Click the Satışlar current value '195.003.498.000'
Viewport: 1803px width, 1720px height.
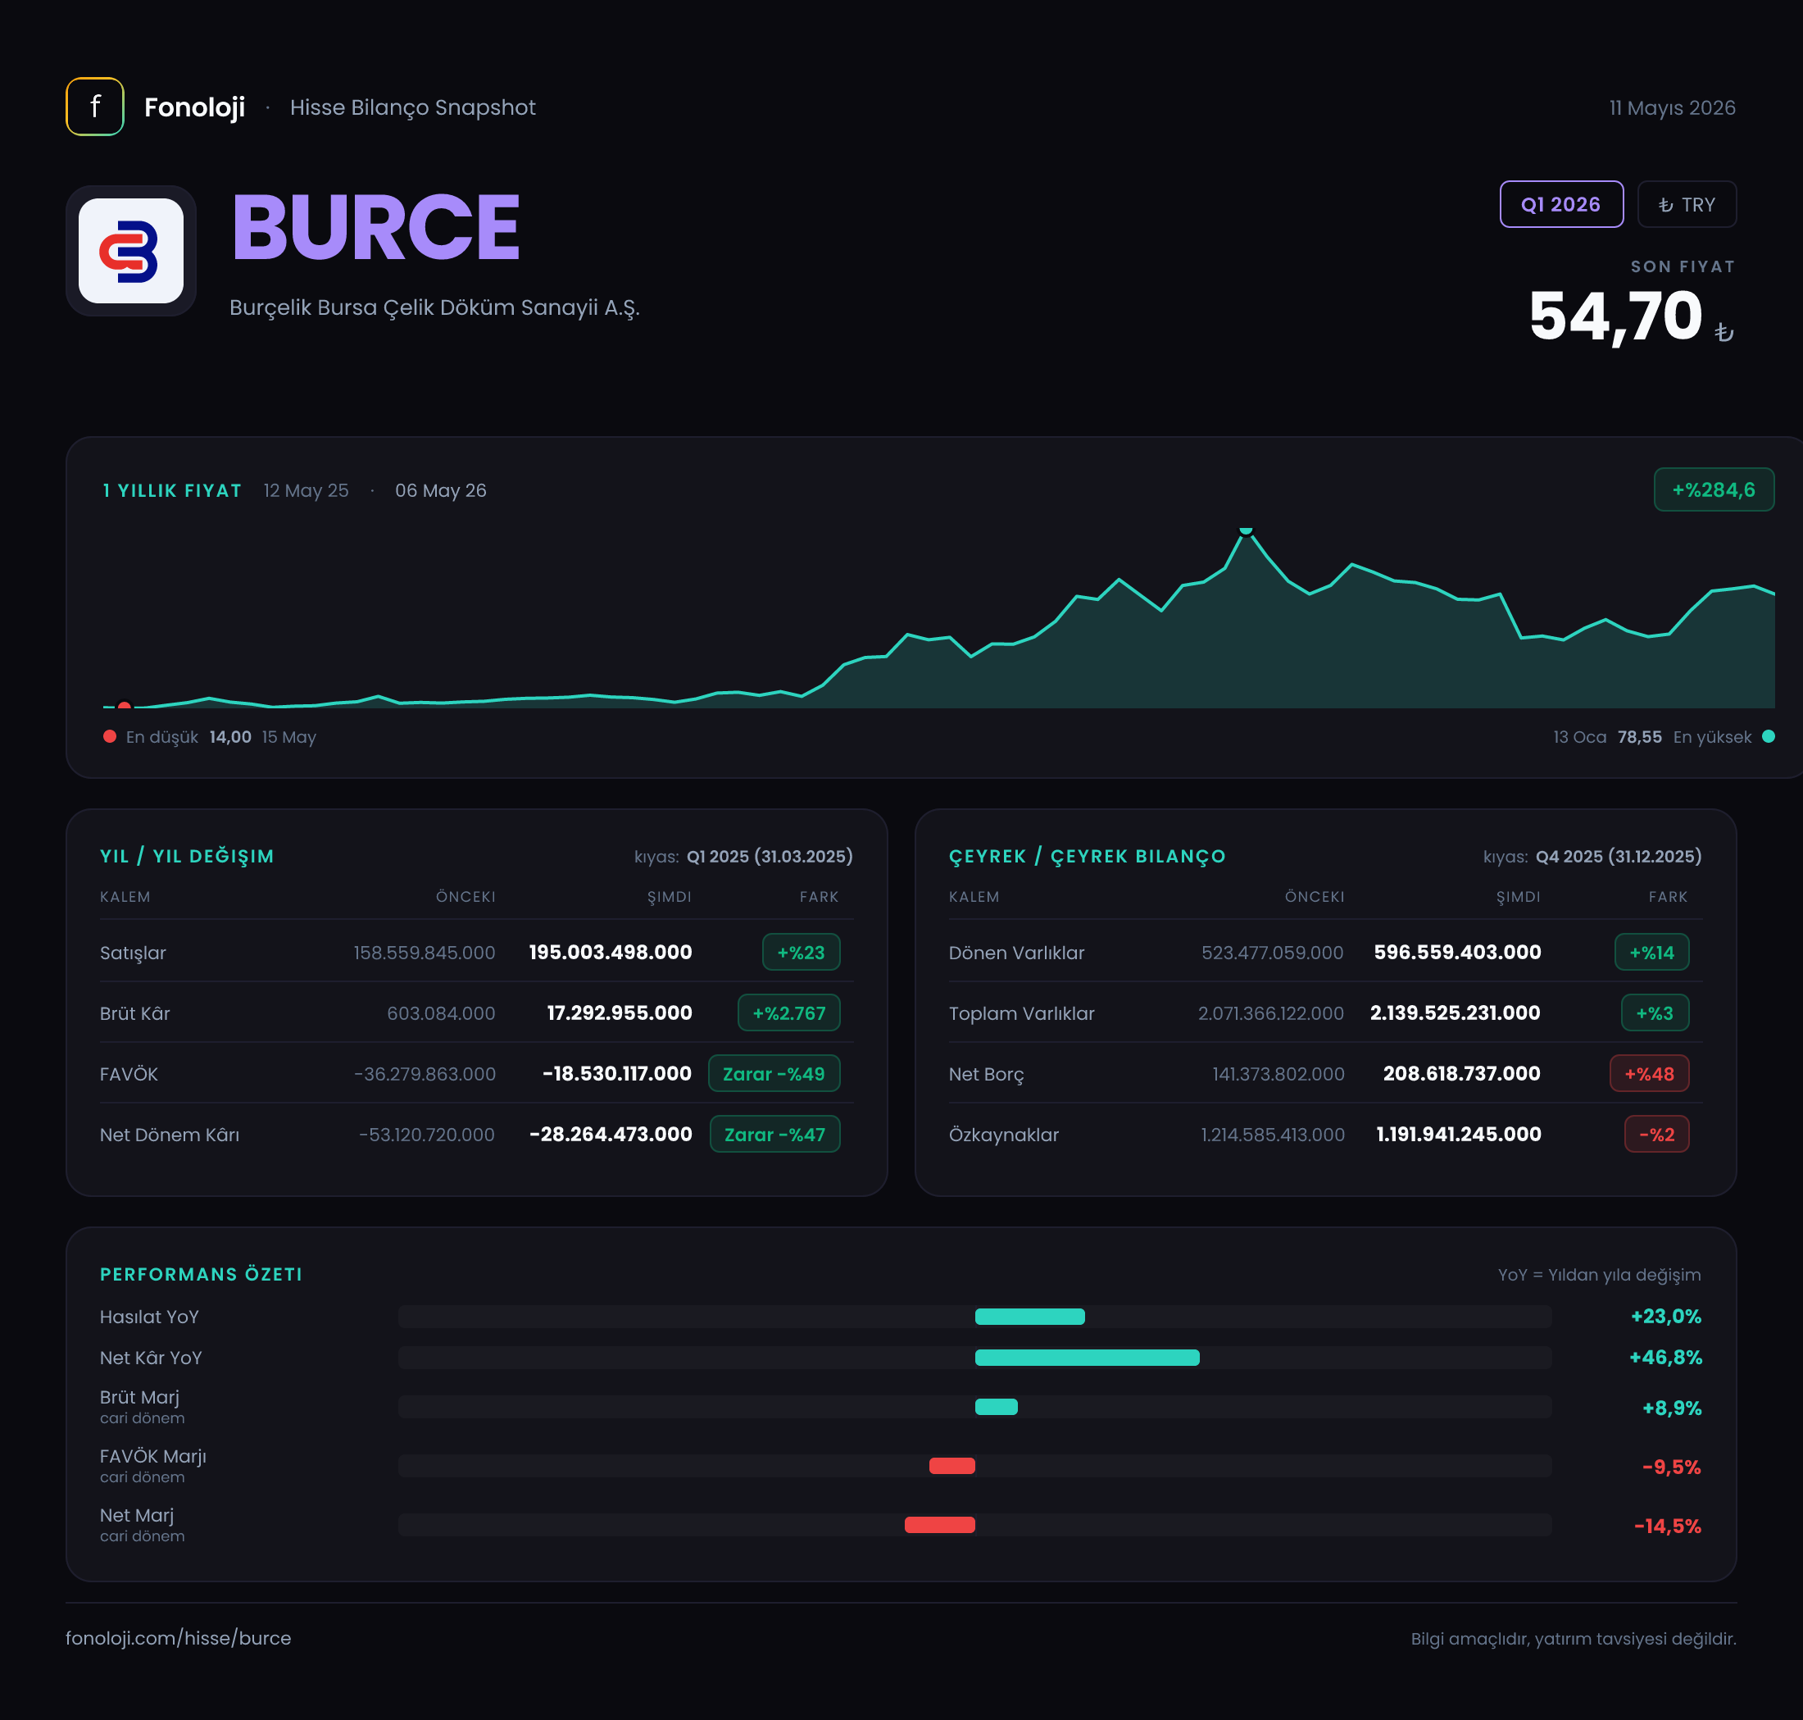coord(611,952)
